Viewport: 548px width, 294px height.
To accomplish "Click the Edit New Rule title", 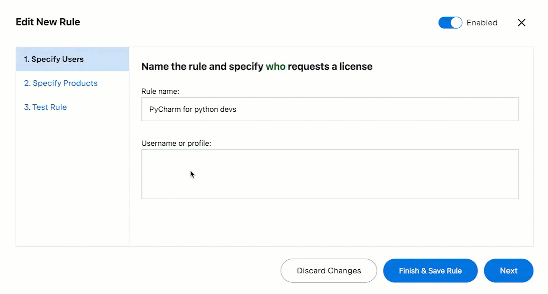I will tap(48, 22).
